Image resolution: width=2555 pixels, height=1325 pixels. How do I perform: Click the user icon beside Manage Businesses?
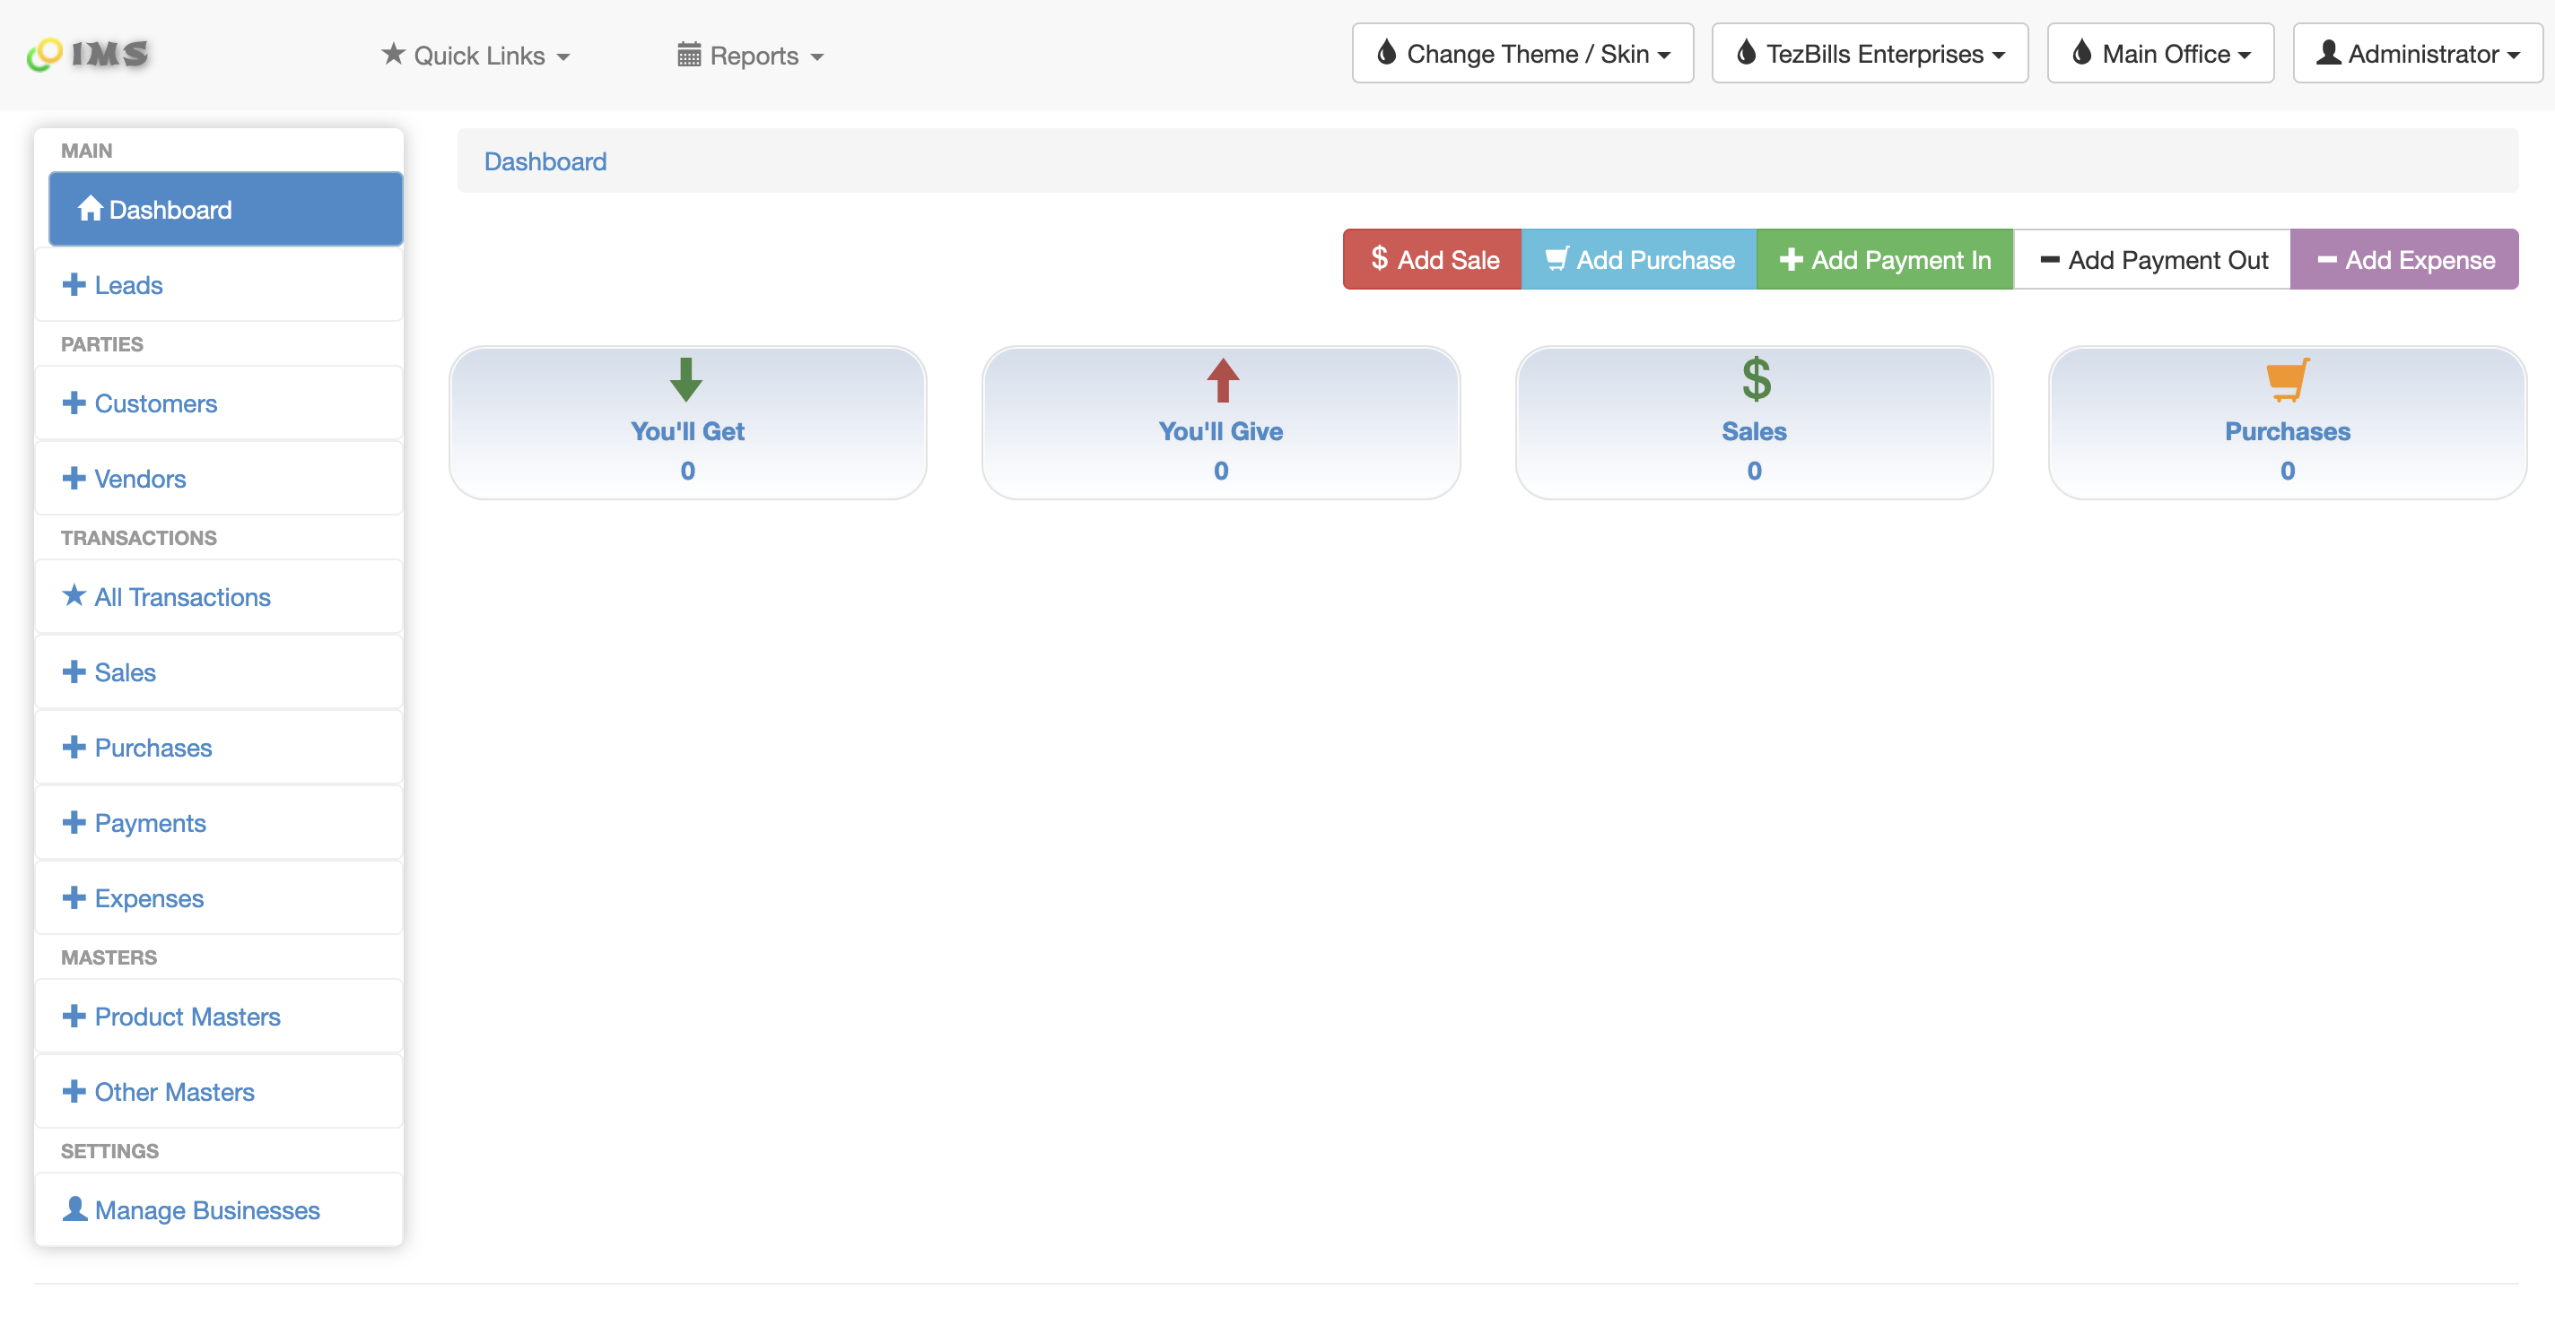point(74,1209)
